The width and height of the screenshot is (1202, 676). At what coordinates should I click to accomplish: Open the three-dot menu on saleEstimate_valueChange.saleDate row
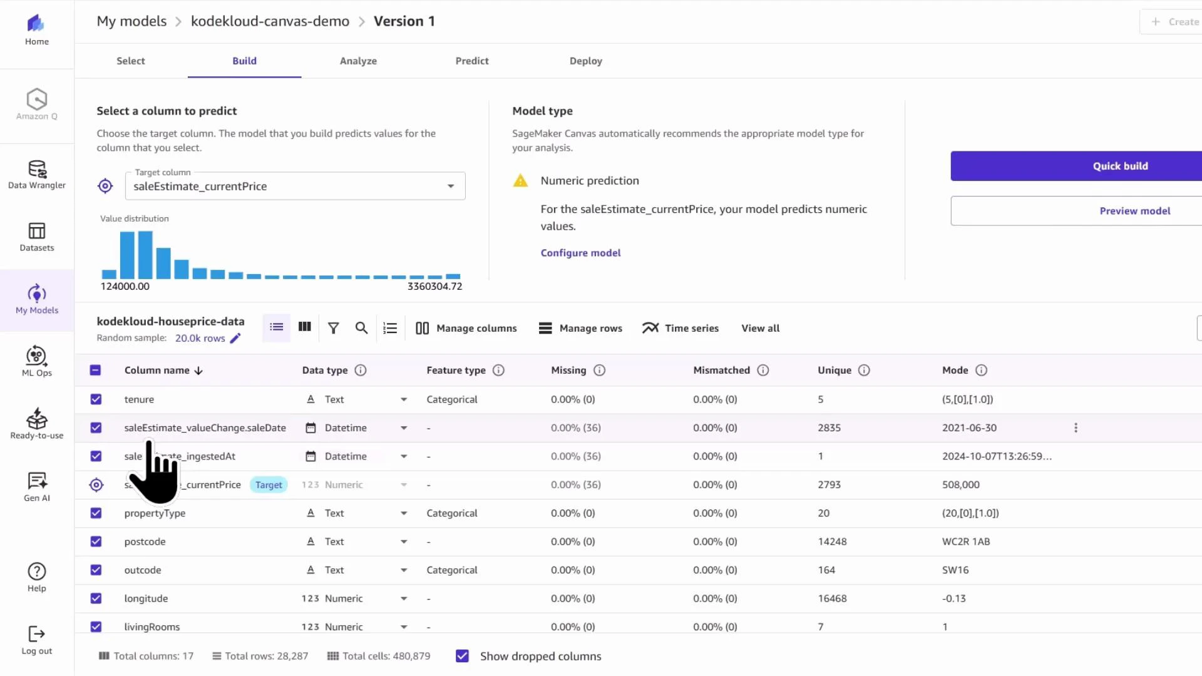coord(1075,428)
